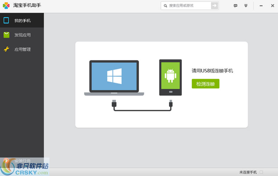The width and height of the screenshot is (278, 176).
Task: Open the 发现应用 sidebar section
Action: pos(22,35)
